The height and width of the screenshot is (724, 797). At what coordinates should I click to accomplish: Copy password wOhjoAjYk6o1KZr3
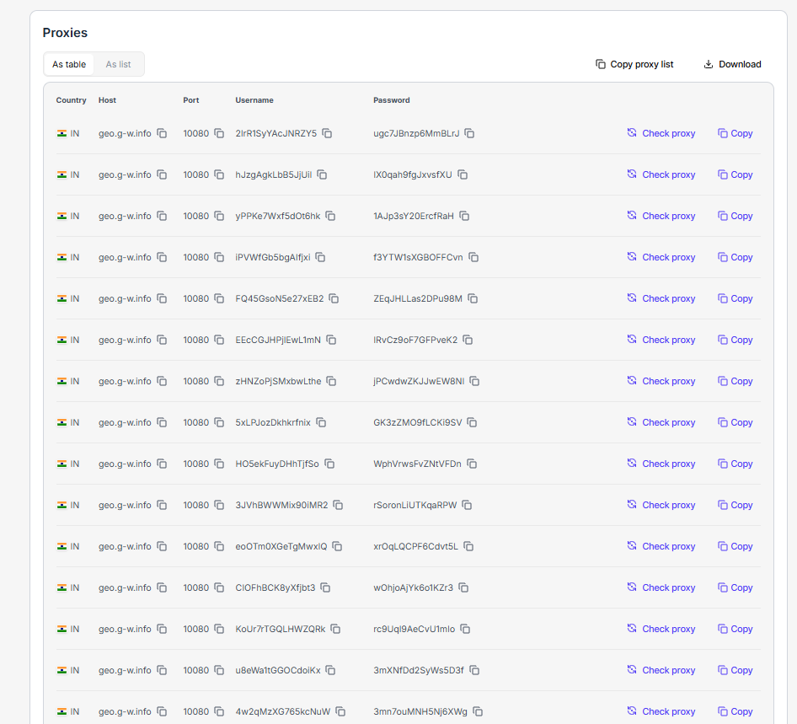[463, 587]
